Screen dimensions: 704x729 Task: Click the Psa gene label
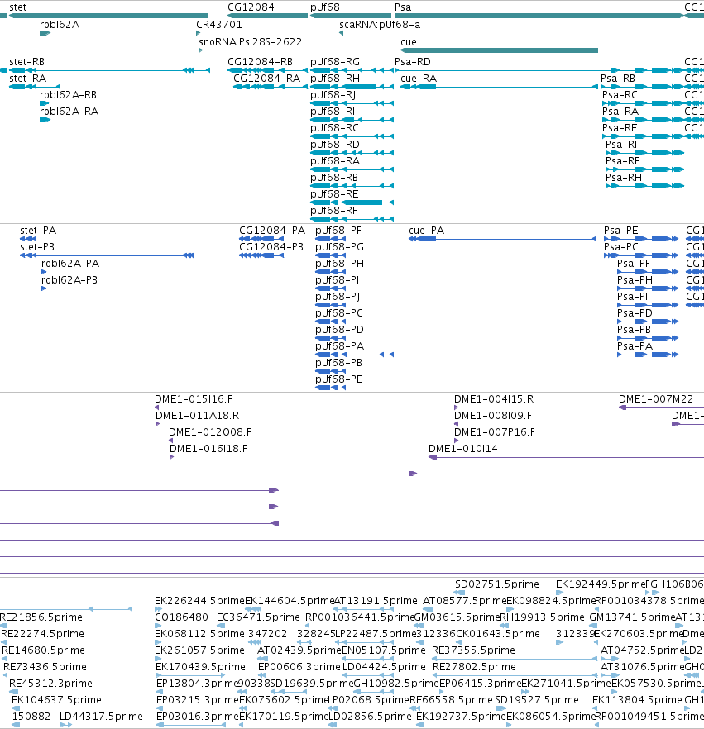click(x=403, y=7)
